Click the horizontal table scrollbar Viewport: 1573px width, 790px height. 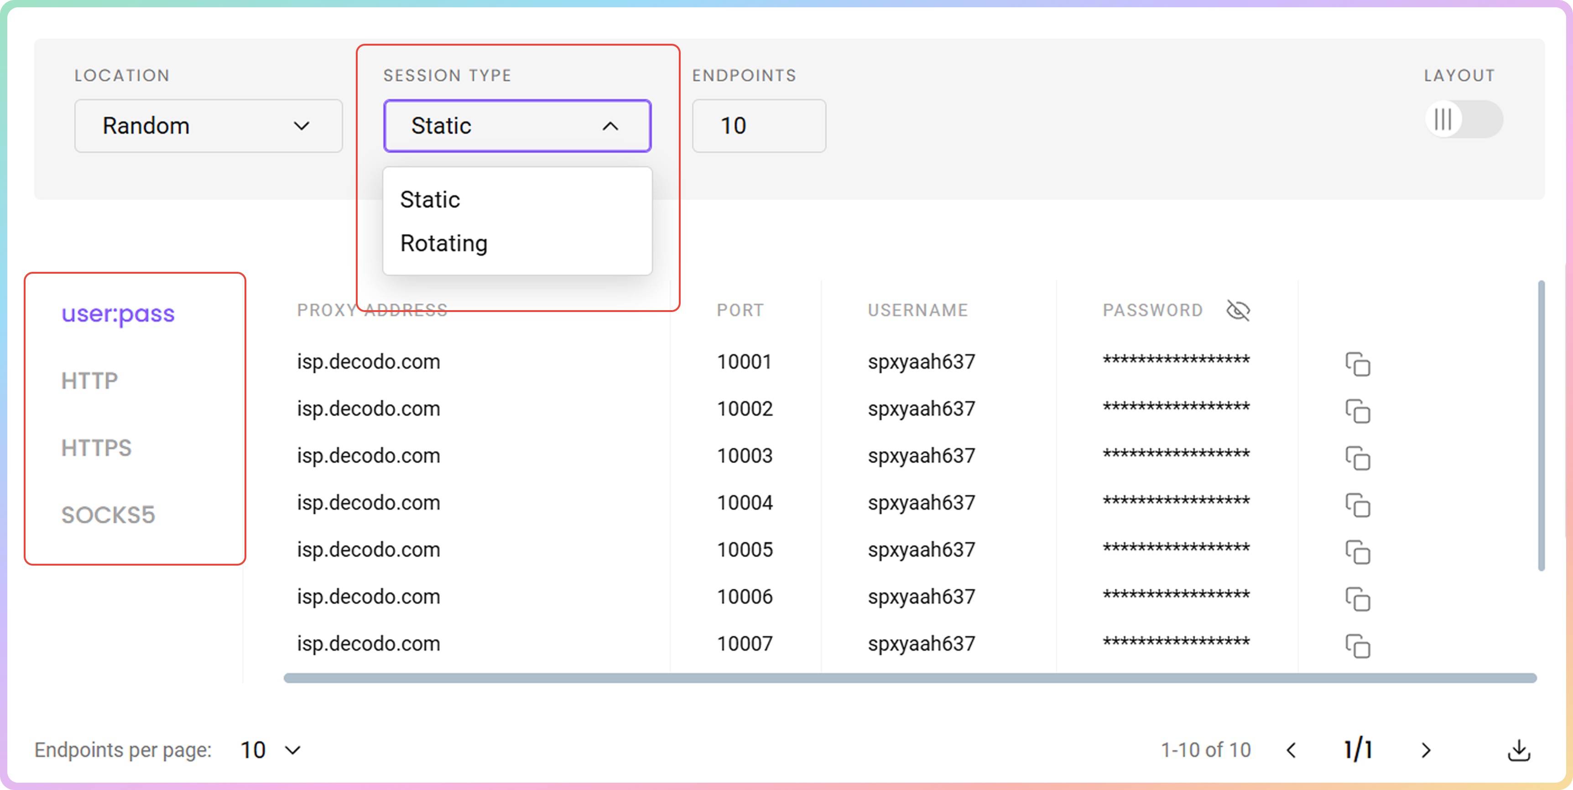(910, 678)
